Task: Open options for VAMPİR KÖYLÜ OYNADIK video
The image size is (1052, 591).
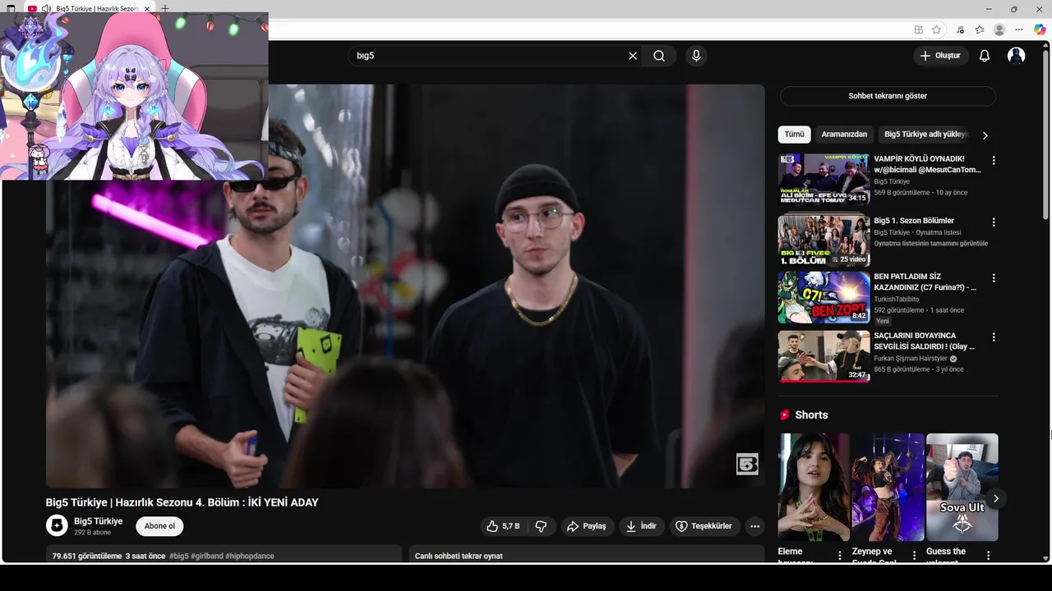Action: click(994, 161)
